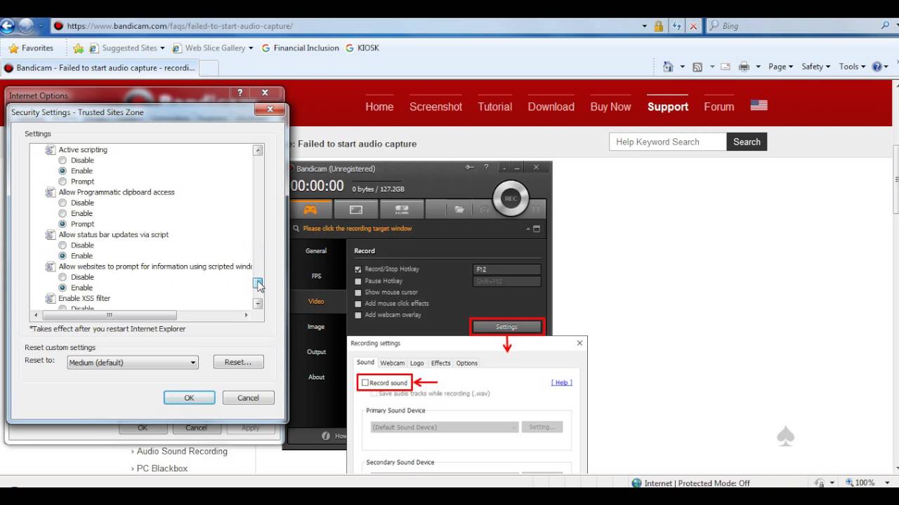The width and height of the screenshot is (899, 505).
Task: Click the horizontal scrollbar in Settings list
Action: coord(140,316)
